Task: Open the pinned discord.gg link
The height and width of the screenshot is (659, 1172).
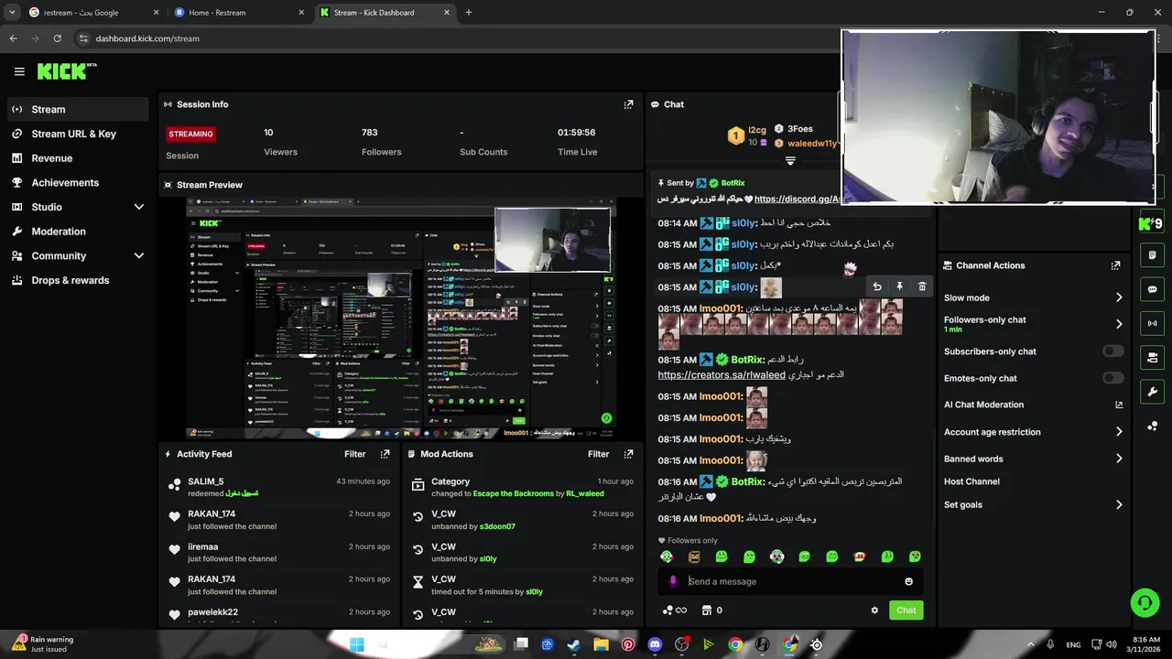Action: [798, 199]
